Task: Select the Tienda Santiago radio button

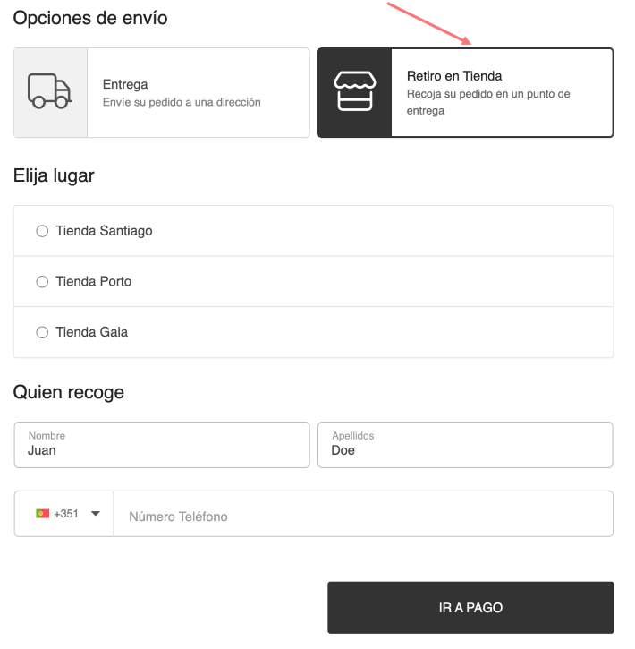Action: [x=42, y=231]
